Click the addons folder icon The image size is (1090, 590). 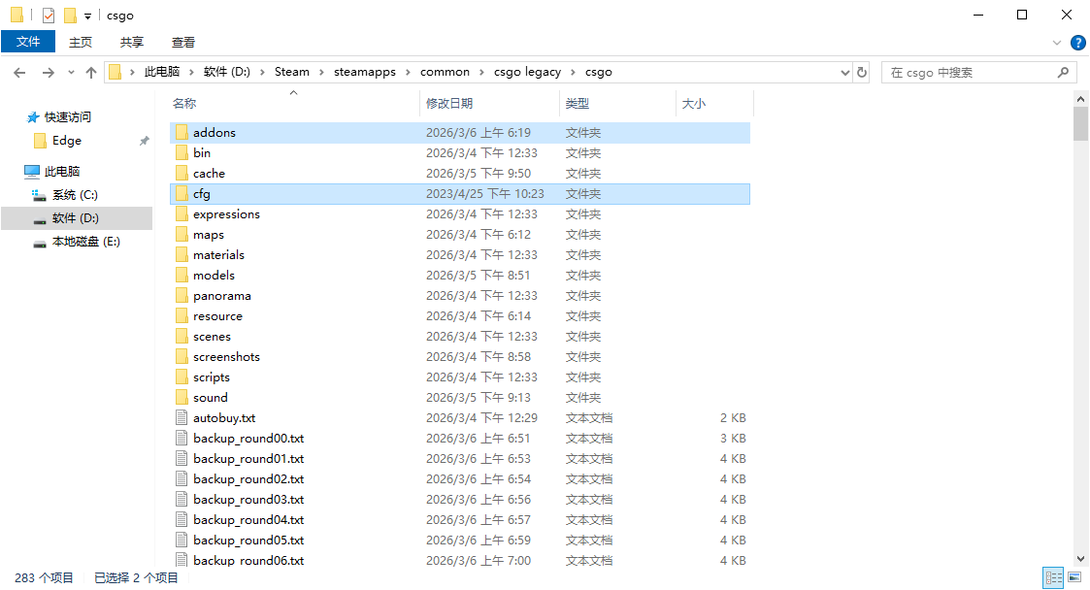click(182, 132)
